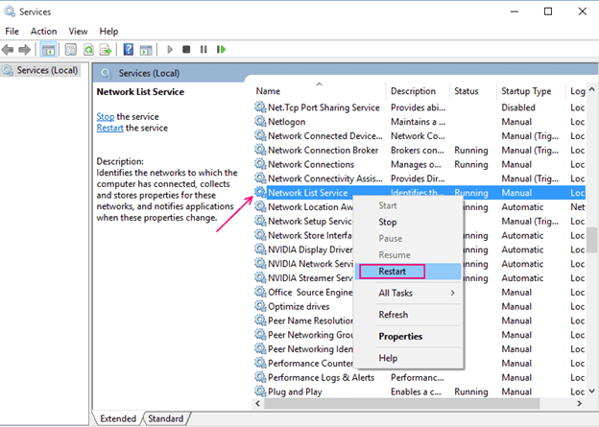Click gear icon beside Network Store Interface

point(260,235)
